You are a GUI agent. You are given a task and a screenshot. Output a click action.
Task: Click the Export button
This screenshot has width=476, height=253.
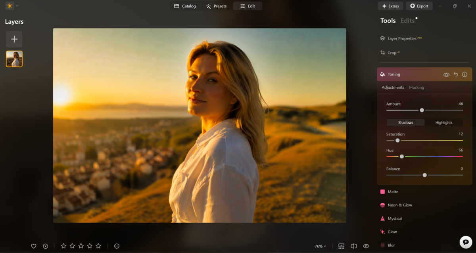click(419, 6)
